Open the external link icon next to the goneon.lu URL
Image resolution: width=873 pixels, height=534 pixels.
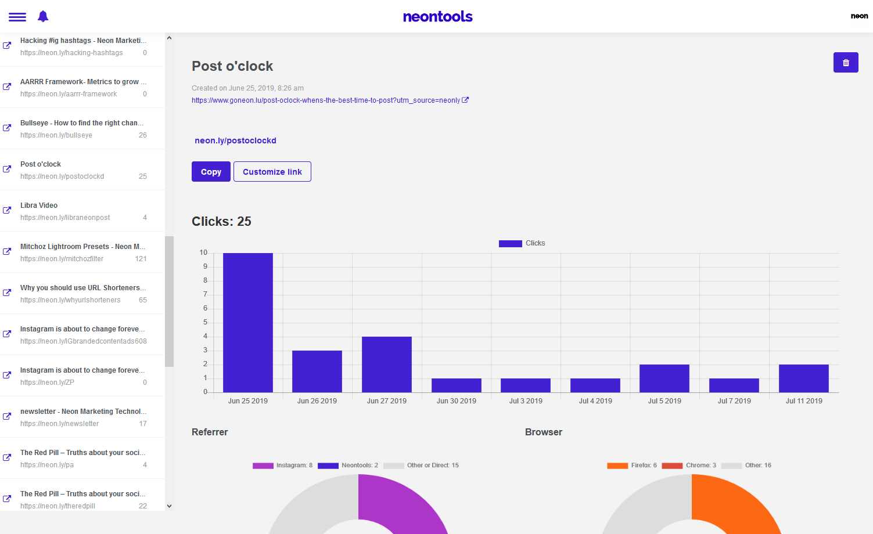pos(465,99)
